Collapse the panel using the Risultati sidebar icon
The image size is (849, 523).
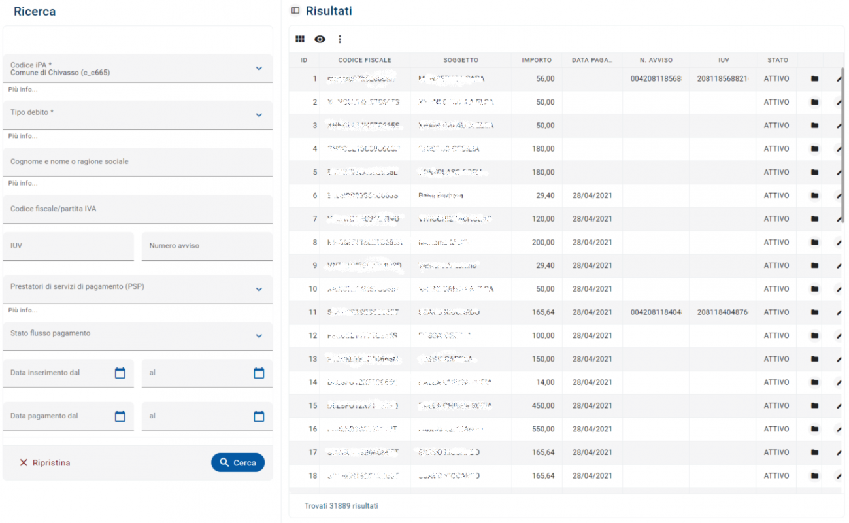click(x=295, y=11)
